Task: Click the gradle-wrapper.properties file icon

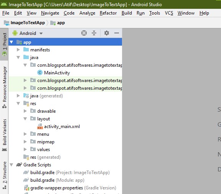Action: pyautogui.click(x=26, y=187)
